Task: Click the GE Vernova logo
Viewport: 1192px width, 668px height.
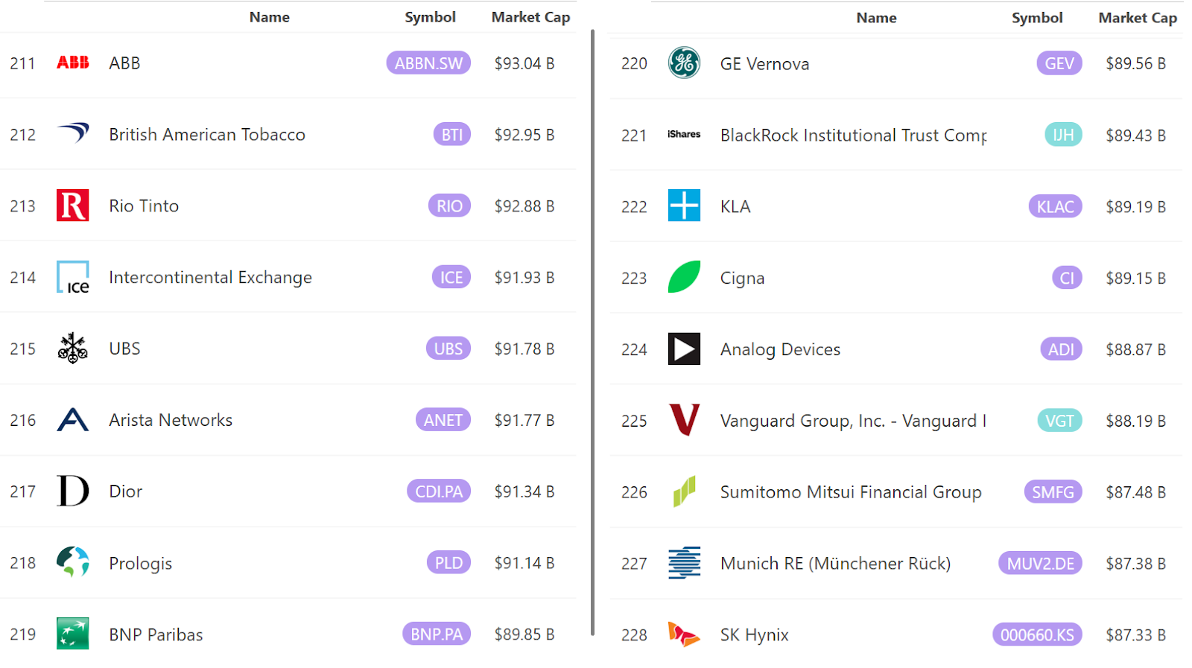Action: pyautogui.click(x=684, y=63)
